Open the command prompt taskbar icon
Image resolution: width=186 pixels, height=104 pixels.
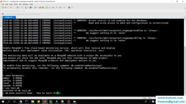click(27, 101)
